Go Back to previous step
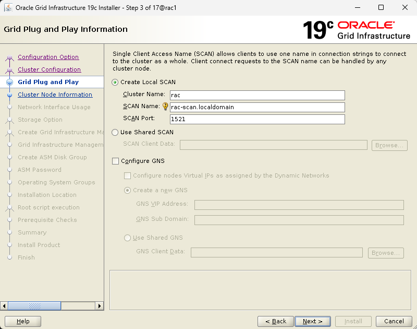The image size is (417, 329). pyautogui.click(x=276, y=321)
